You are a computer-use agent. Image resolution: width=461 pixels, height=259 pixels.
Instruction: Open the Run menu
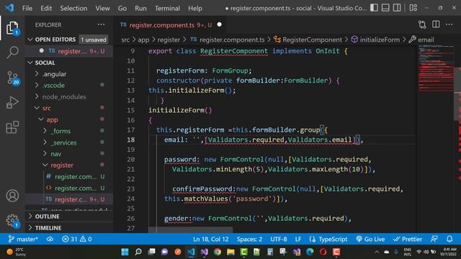click(140, 8)
